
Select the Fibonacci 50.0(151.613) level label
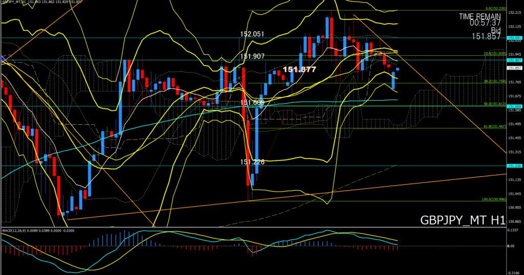(495, 104)
